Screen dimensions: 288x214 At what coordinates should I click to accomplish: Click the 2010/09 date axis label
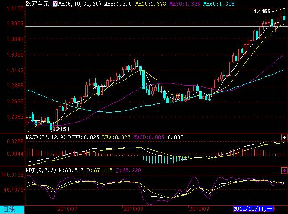click(x=199, y=209)
